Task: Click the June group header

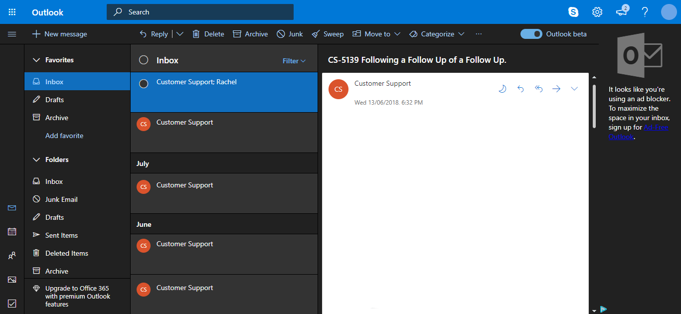Action: coord(224,224)
